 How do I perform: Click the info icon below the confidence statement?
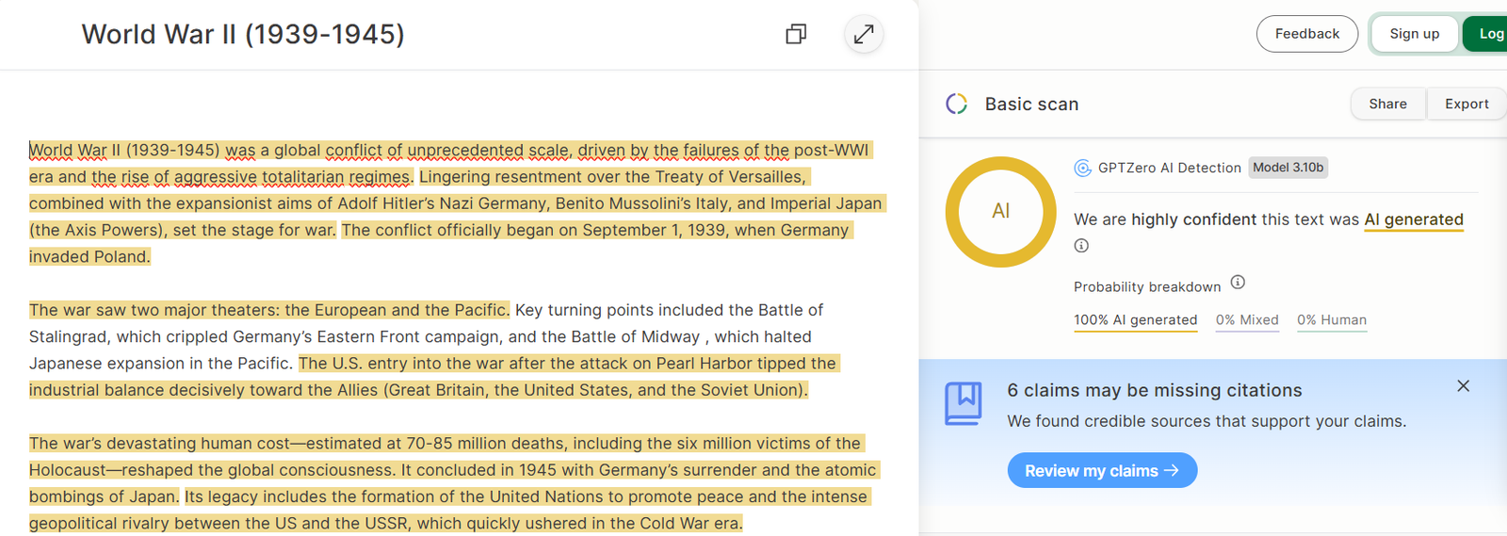pyautogui.click(x=1081, y=246)
